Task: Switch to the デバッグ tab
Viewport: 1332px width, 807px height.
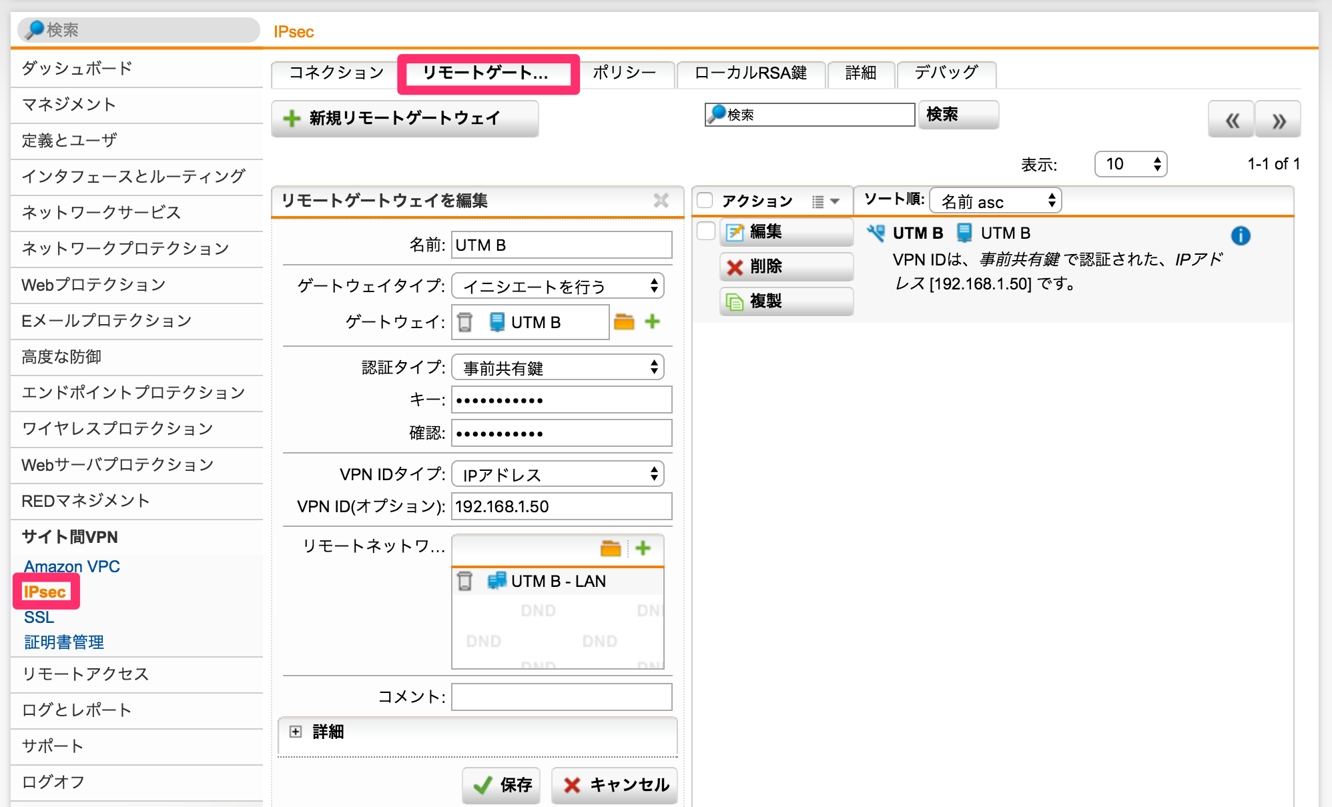Action: coord(946,73)
